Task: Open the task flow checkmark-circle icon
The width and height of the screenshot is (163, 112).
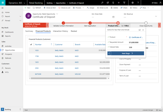Action: click(x=108, y=3)
